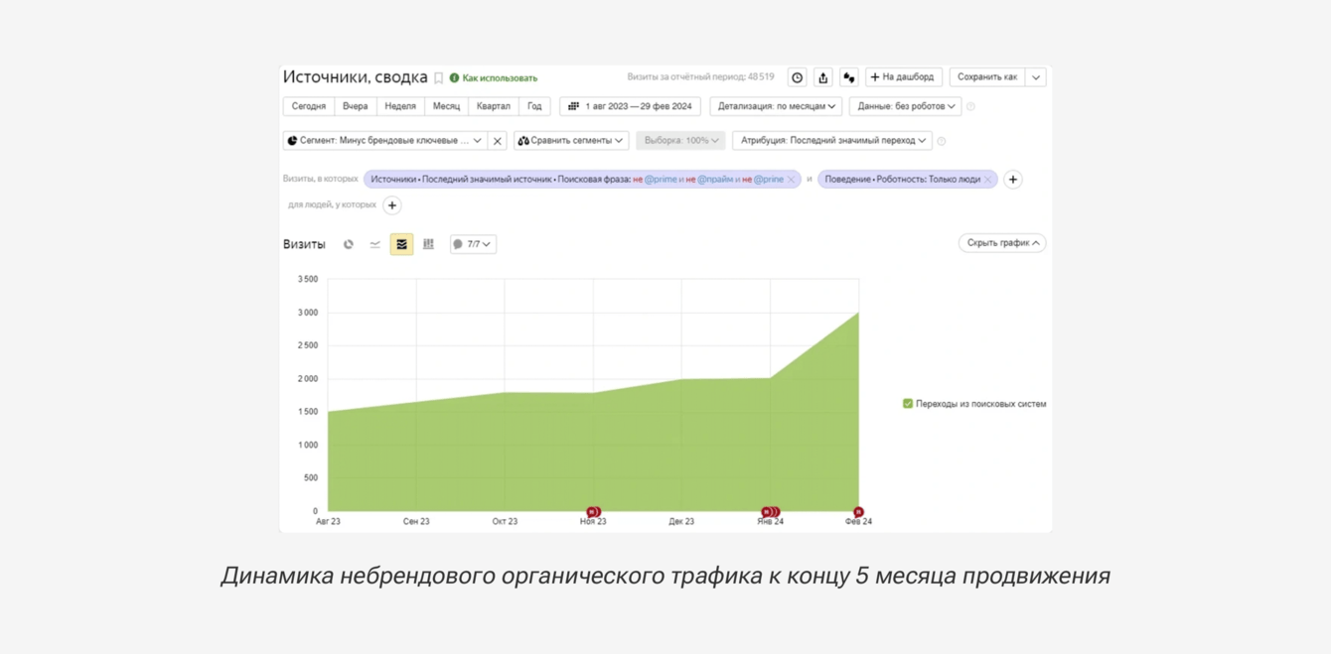The image size is (1331, 654).
Task: Click the export upload icon
Action: click(822, 77)
